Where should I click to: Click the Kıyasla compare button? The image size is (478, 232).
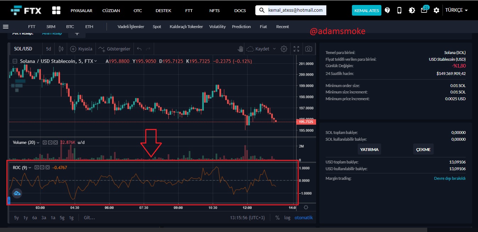pos(81,49)
